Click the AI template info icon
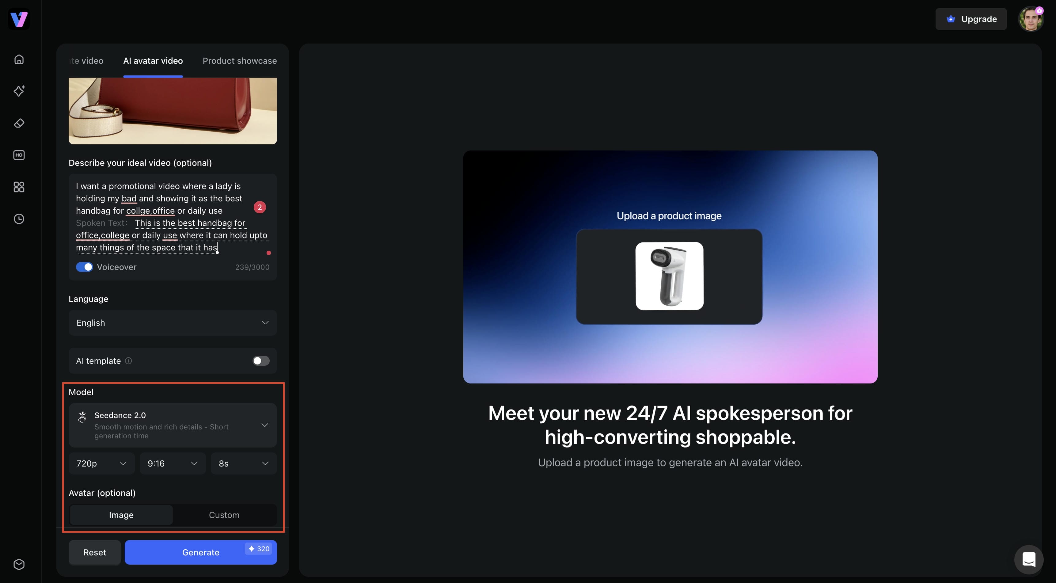This screenshot has width=1056, height=583. [x=128, y=361]
